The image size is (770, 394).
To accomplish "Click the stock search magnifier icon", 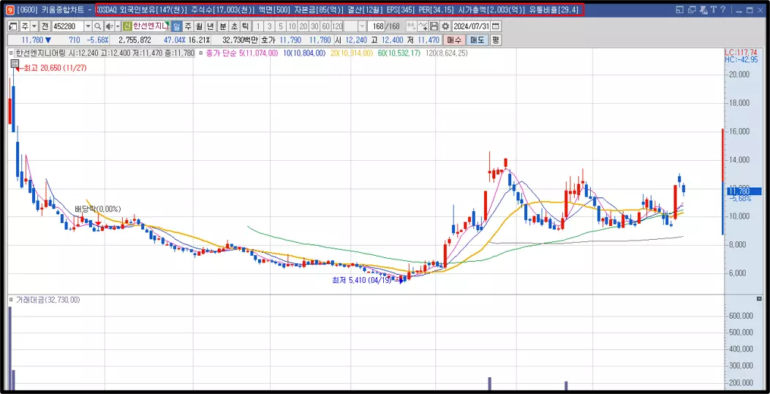I will point(98,26).
